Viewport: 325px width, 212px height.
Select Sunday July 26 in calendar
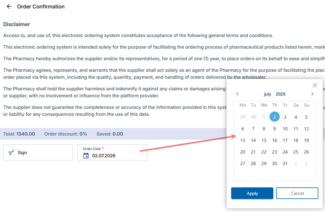[306, 152]
